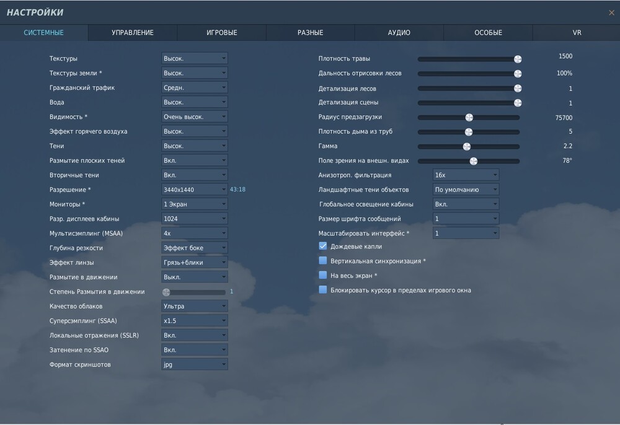Click the Плотность травы slider handle

coord(518,59)
